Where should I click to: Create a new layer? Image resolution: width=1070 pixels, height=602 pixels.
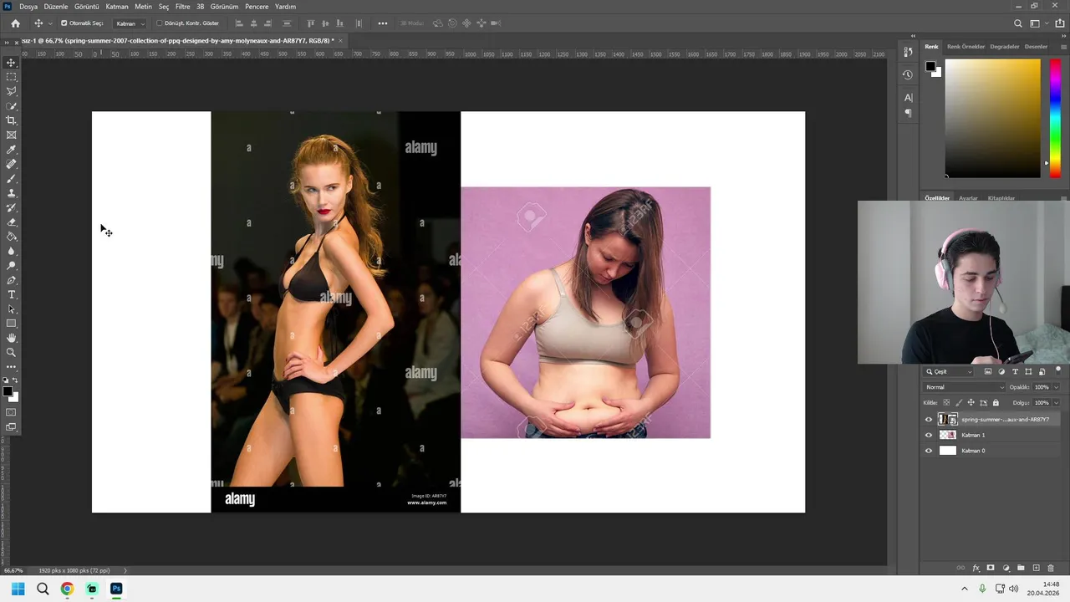(1036, 568)
